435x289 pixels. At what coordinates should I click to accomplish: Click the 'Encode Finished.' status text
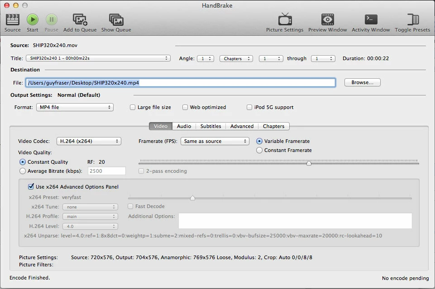pyautogui.click(x=30, y=278)
